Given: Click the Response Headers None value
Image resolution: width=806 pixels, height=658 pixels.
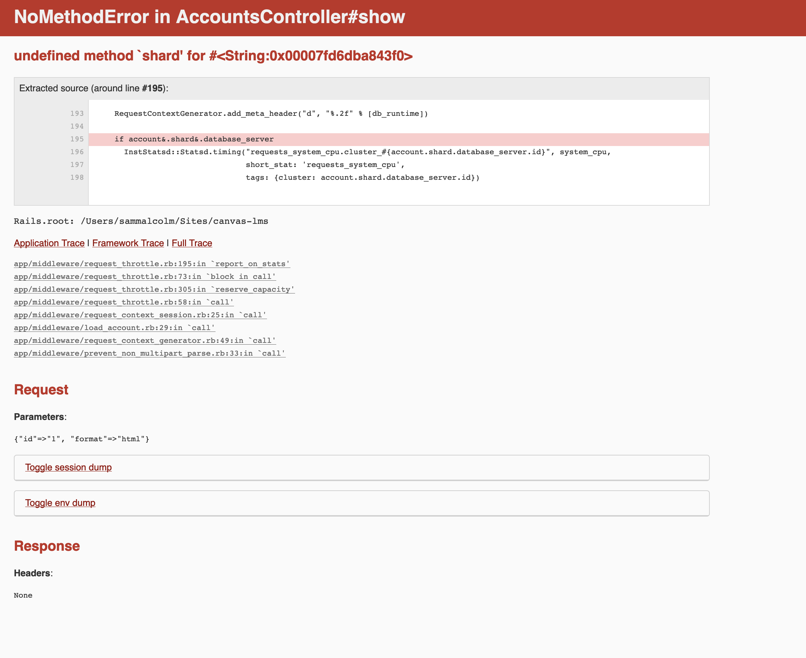Looking at the screenshot, I should coord(23,595).
